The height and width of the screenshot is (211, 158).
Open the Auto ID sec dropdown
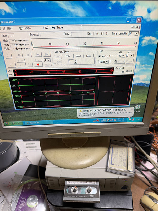(x=130, y=56)
